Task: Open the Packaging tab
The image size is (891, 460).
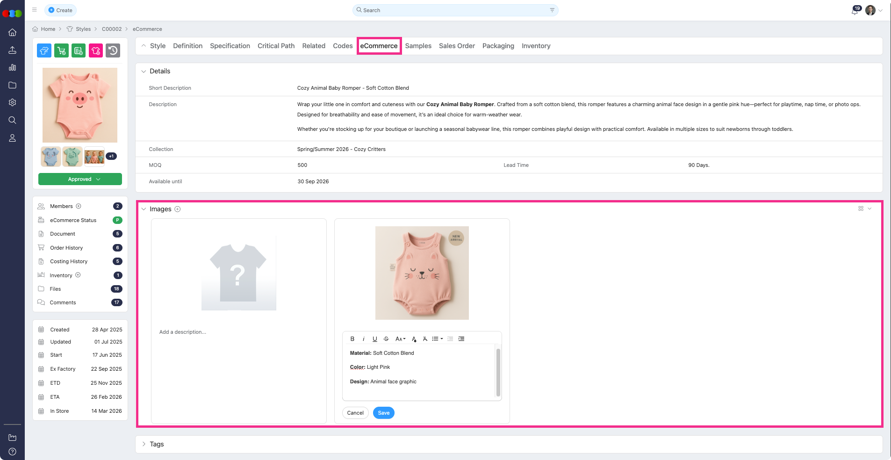Action: click(x=498, y=46)
